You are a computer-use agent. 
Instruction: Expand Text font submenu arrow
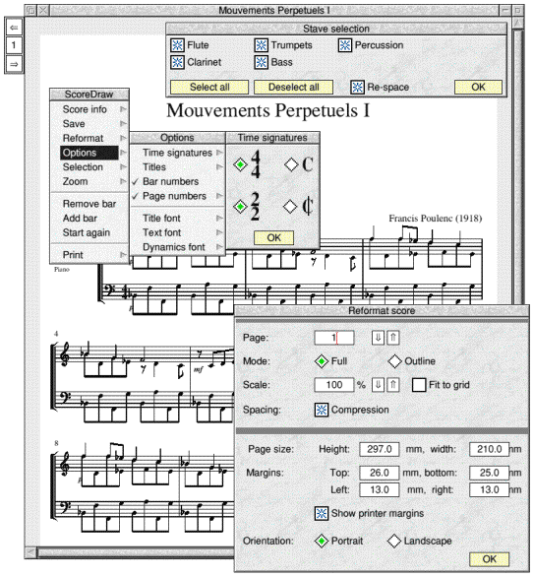tap(219, 232)
